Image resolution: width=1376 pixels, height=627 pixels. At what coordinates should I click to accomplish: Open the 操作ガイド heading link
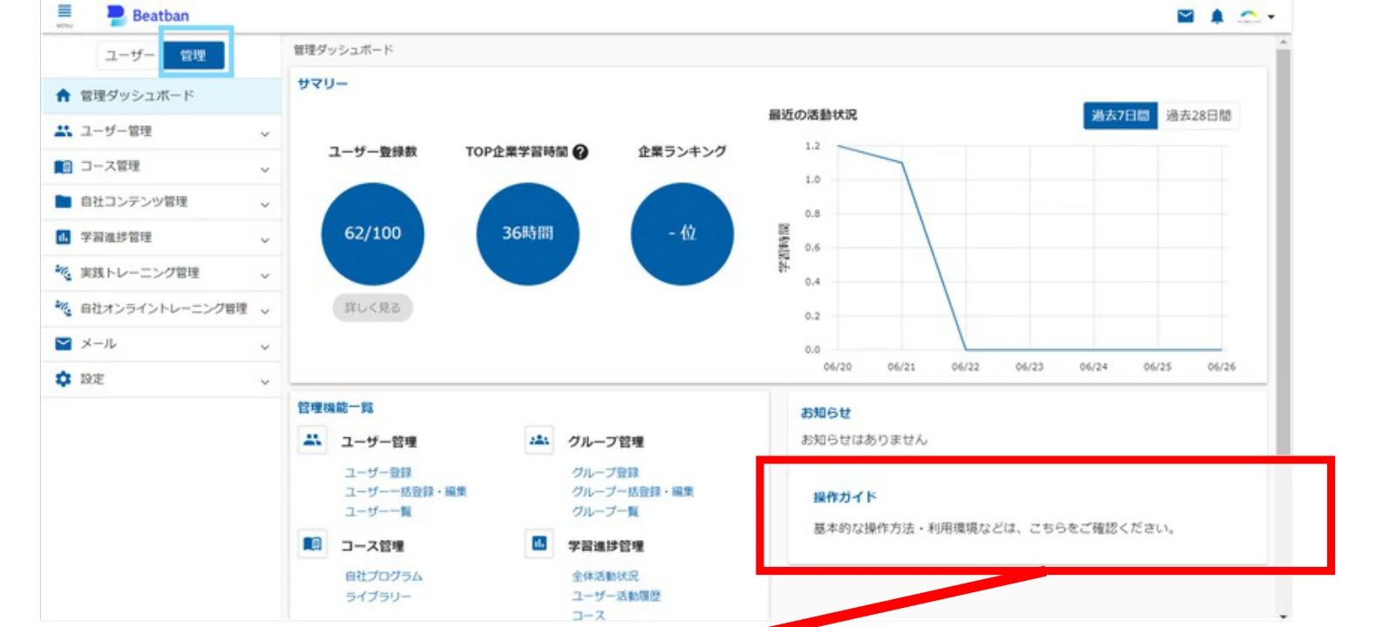pyautogui.click(x=844, y=497)
